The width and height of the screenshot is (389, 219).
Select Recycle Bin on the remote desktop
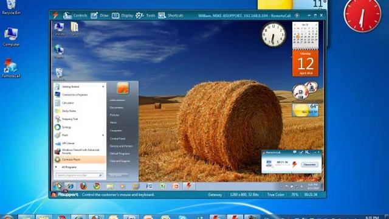(x=59, y=74)
